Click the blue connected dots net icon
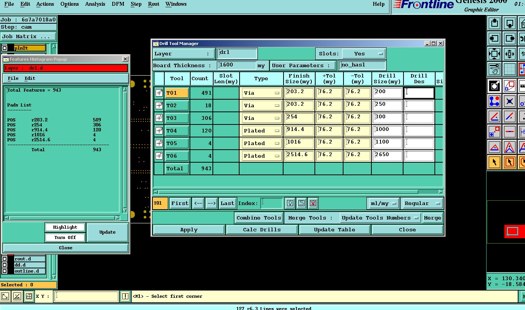This screenshot has height=310, width=525. [x=494, y=101]
